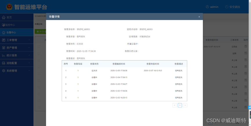
Task: Click the database icon beside 资产管理
Action: coord(3,48)
